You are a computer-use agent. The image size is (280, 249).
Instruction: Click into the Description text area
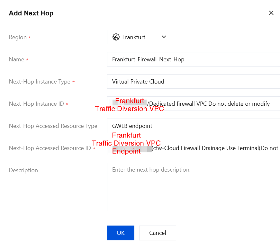[193, 187]
